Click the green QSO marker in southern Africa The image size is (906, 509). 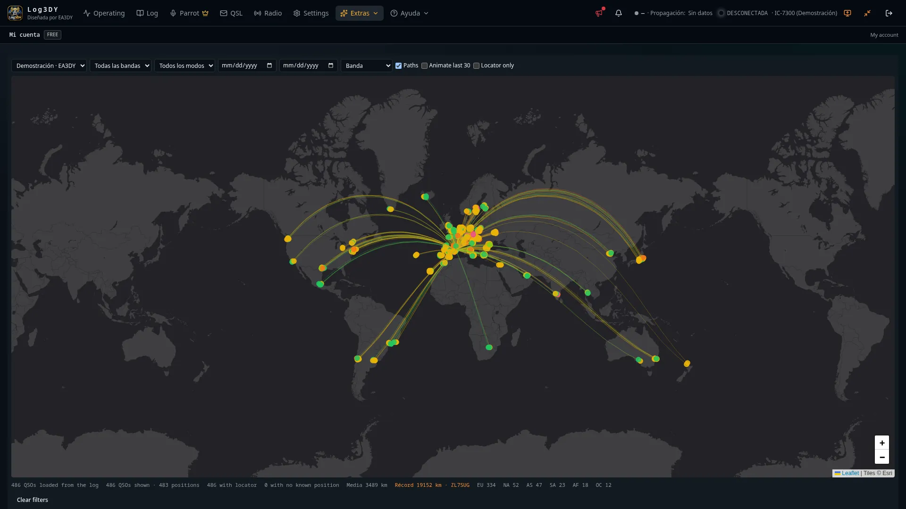(x=489, y=347)
